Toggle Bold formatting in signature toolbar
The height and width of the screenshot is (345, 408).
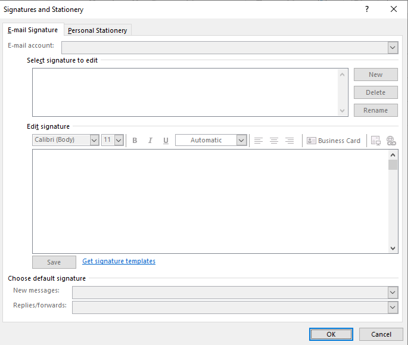tap(135, 141)
